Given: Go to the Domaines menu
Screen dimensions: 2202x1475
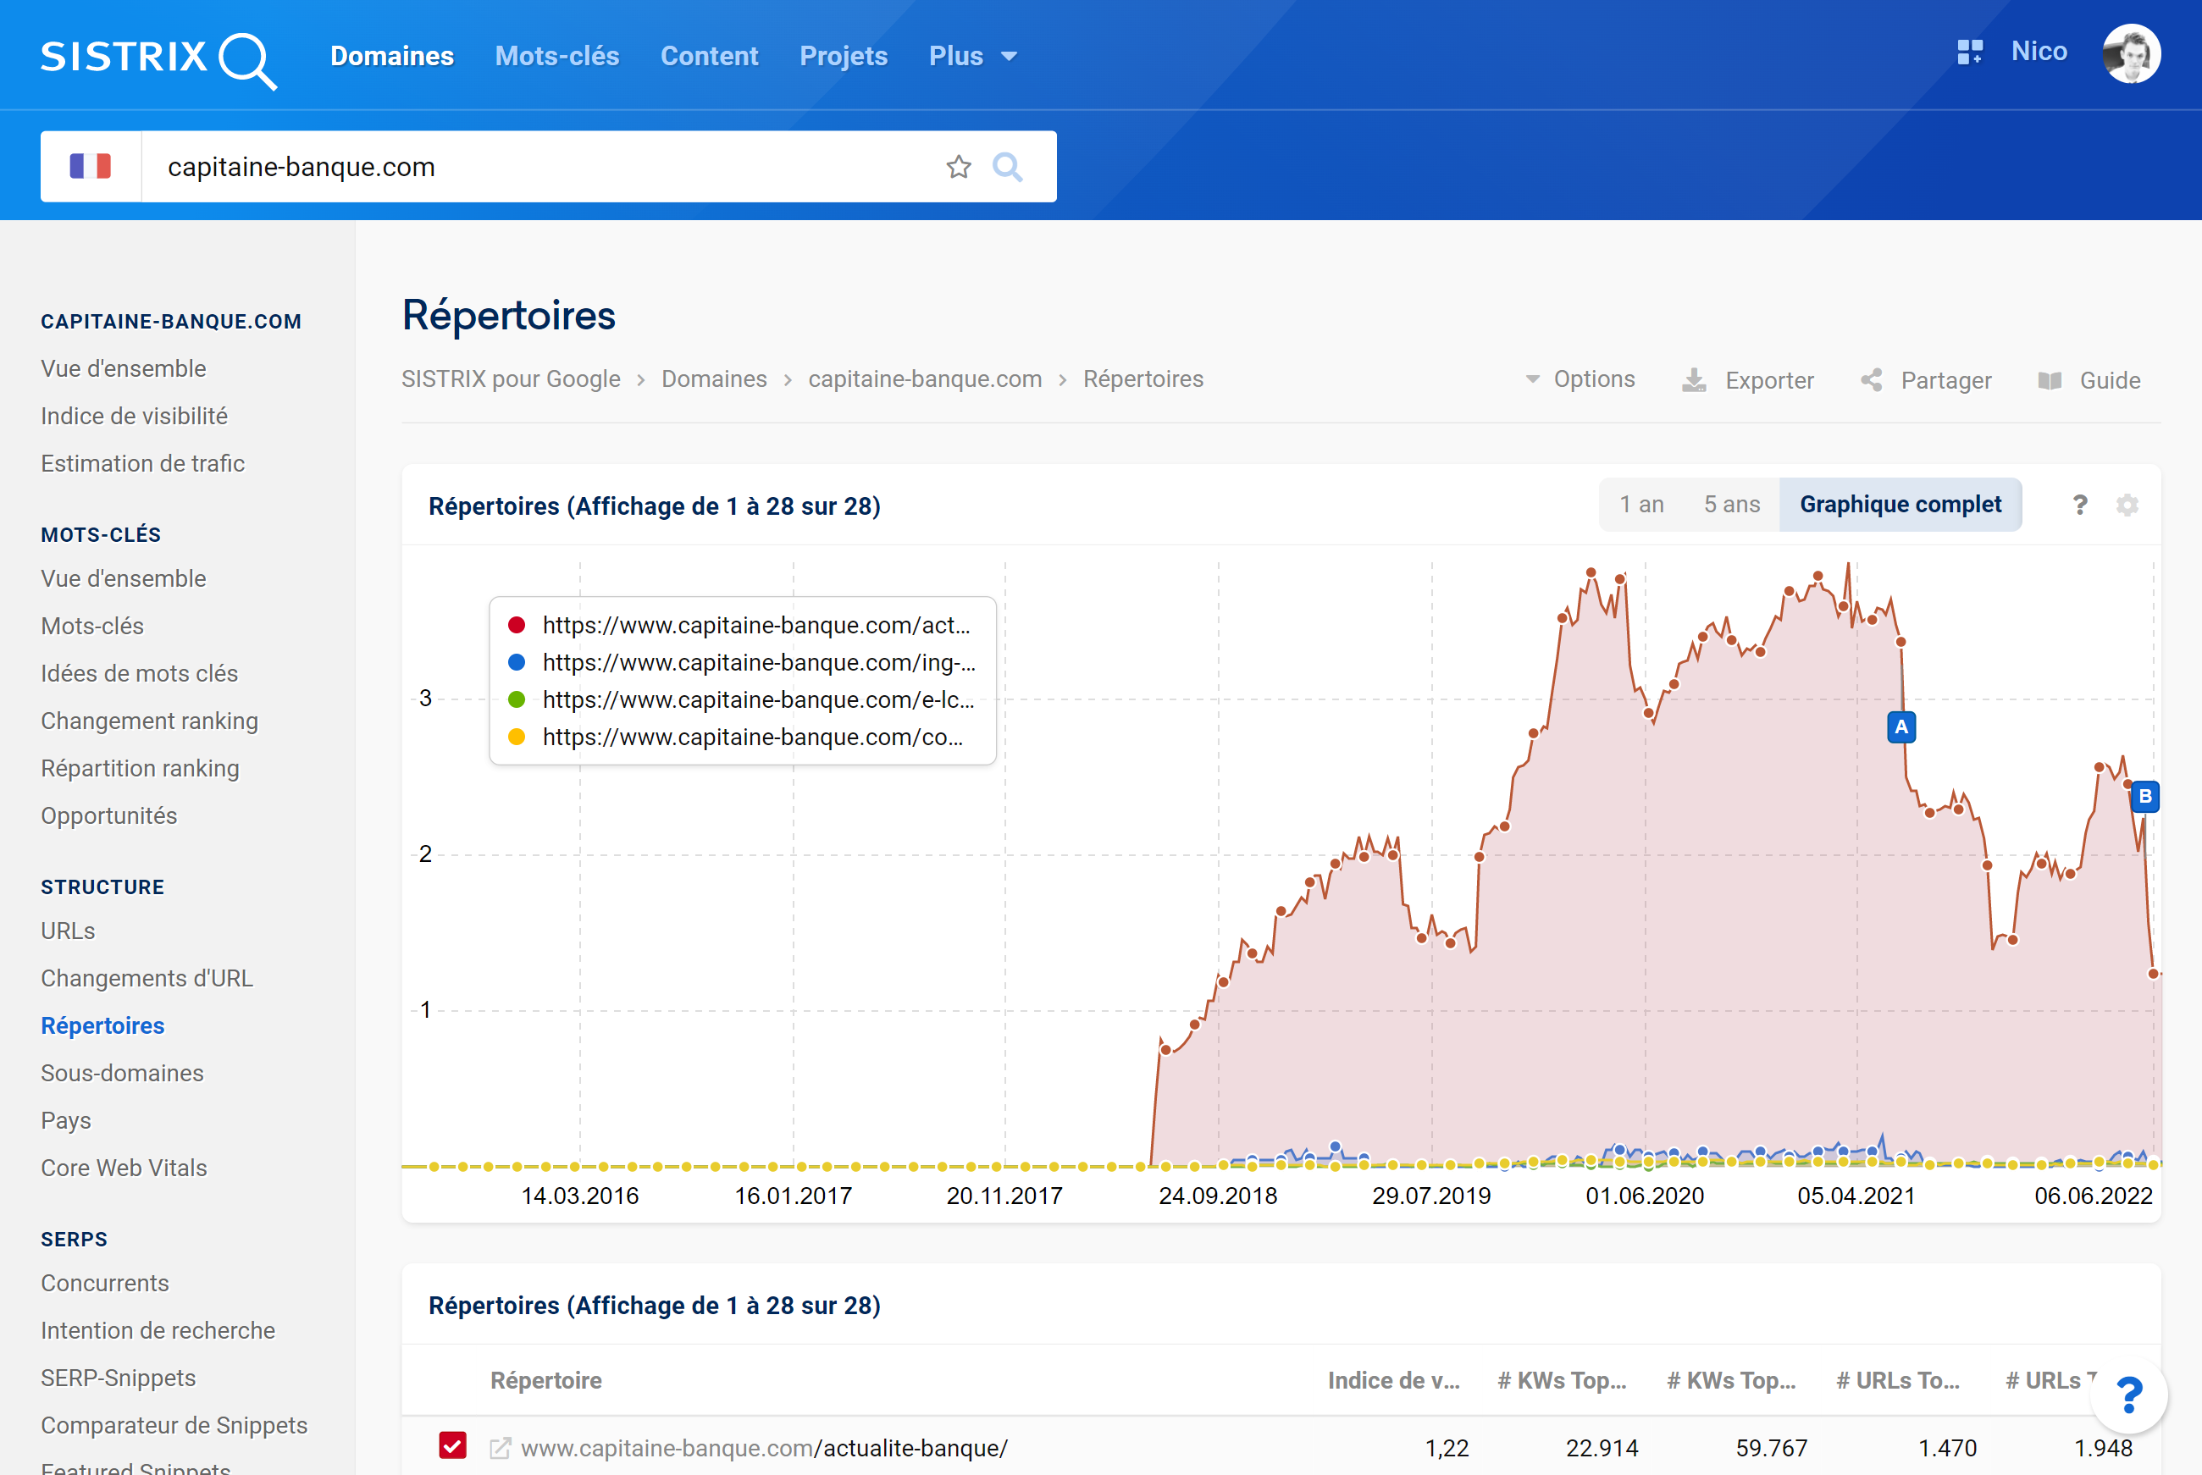Looking at the screenshot, I should tap(392, 57).
